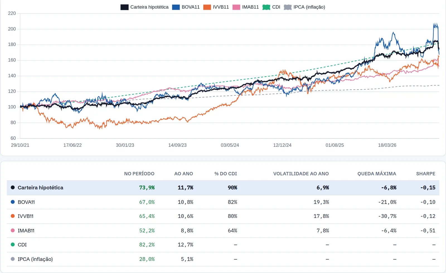This screenshot has height=273, width=446.
Task: Click the 82,2% CDI period return
Action: coord(147,245)
